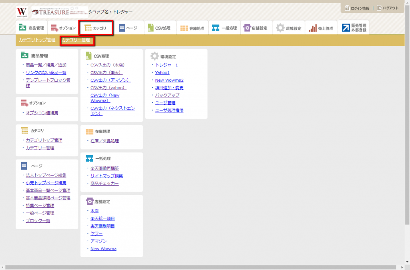Screen dimensions: 410x270
Task: Click the horizontal scrollbar at the bottom
Action: click(200, 267)
